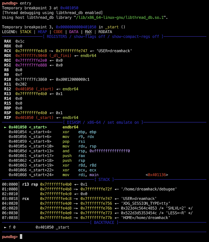Click the breakpoint address 0x401050 on second line
The image size is (209, 242).
(69, 8)
